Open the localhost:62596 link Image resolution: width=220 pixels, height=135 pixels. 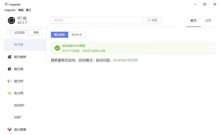point(125,60)
